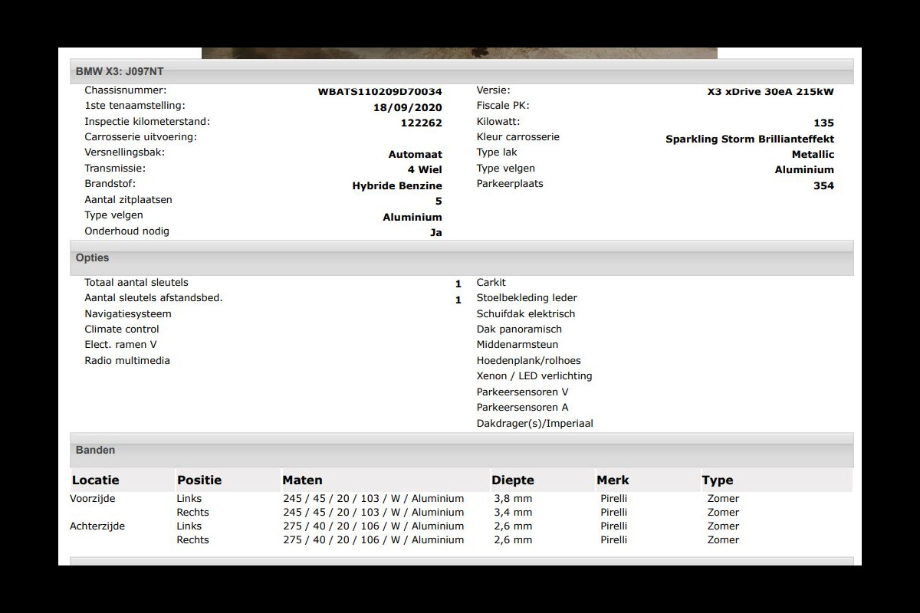This screenshot has width=920, height=613.
Task: Select the Xenon / LED verlichting option
Action: (x=534, y=375)
